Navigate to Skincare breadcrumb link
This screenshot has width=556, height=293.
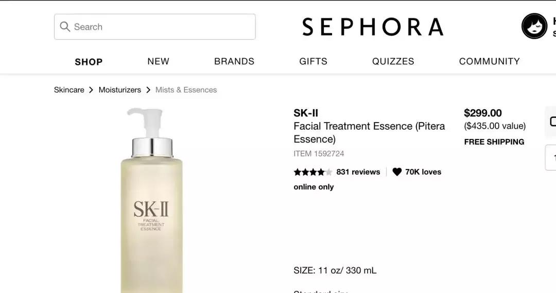coord(69,90)
